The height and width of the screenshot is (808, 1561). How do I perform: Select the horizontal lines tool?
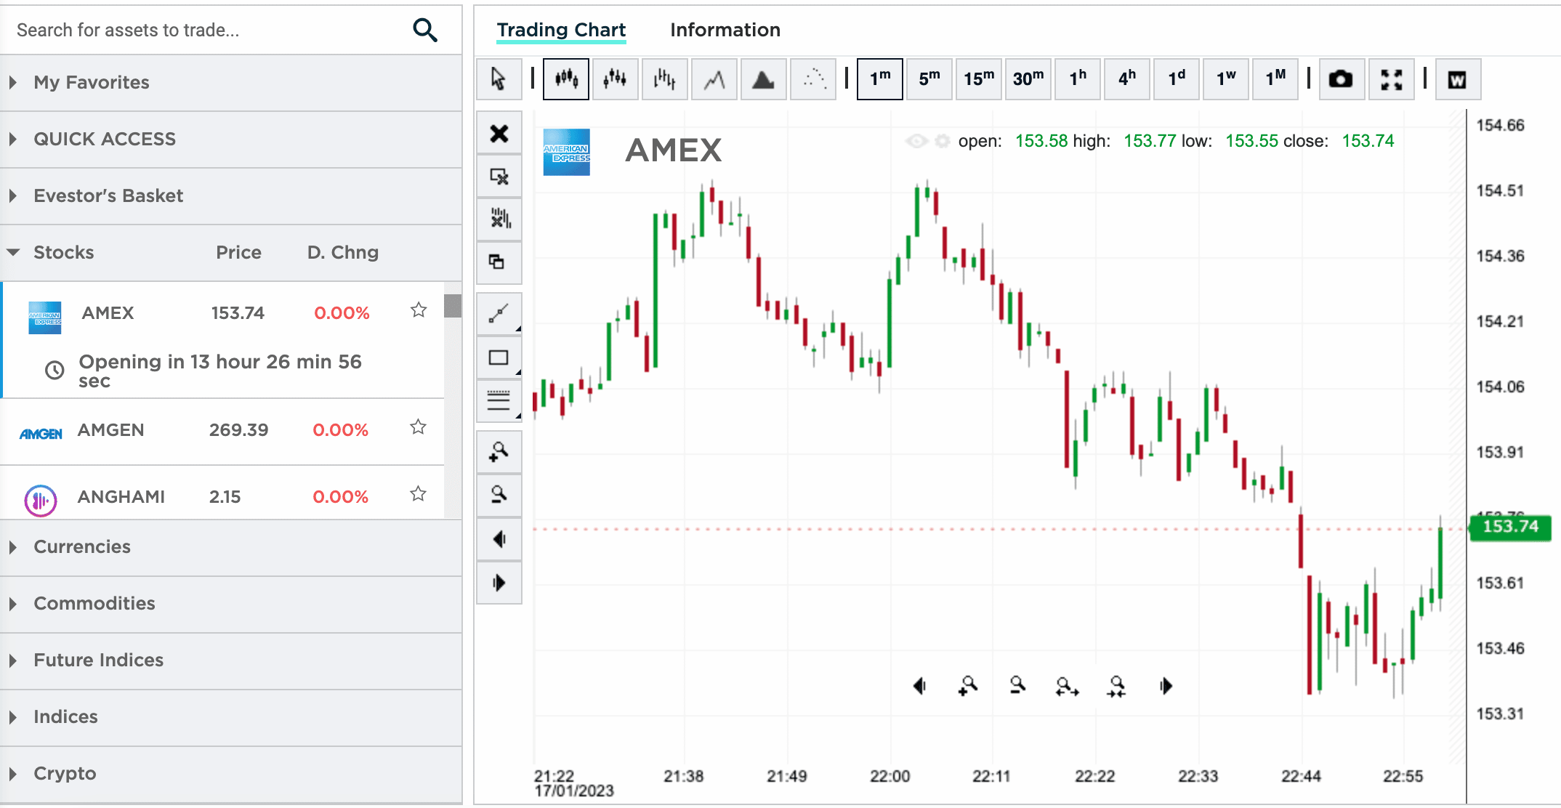pyautogui.click(x=499, y=400)
